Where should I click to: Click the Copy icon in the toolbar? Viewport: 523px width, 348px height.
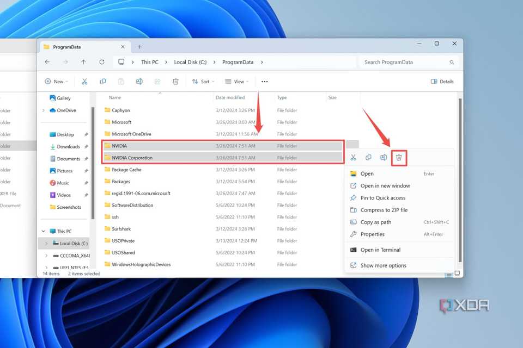tap(103, 82)
